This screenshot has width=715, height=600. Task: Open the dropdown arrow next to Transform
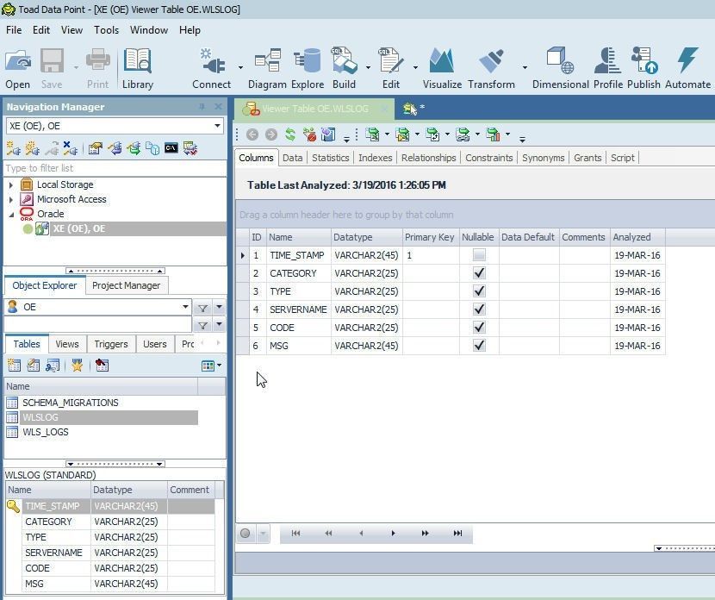pyautogui.click(x=525, y=67)
